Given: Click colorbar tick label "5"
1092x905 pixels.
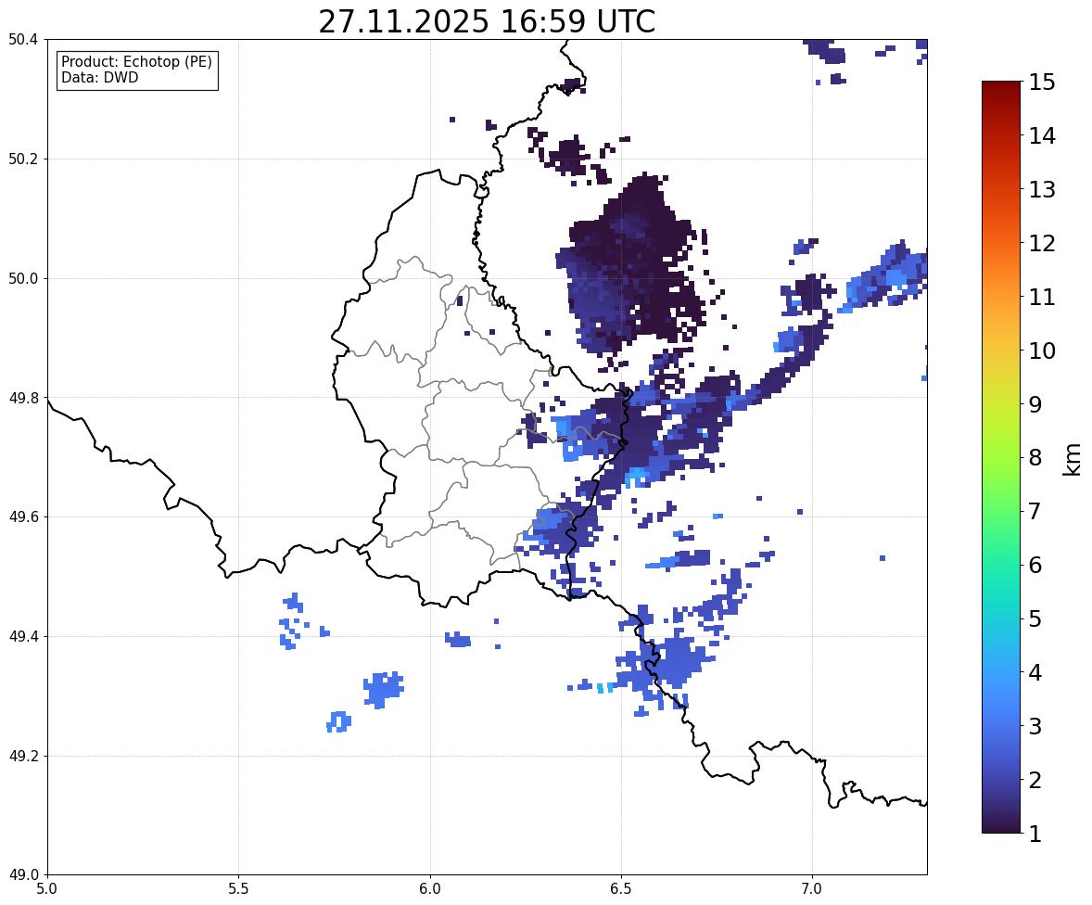Looking at the screenshot, I should (x=1035, y=618).
